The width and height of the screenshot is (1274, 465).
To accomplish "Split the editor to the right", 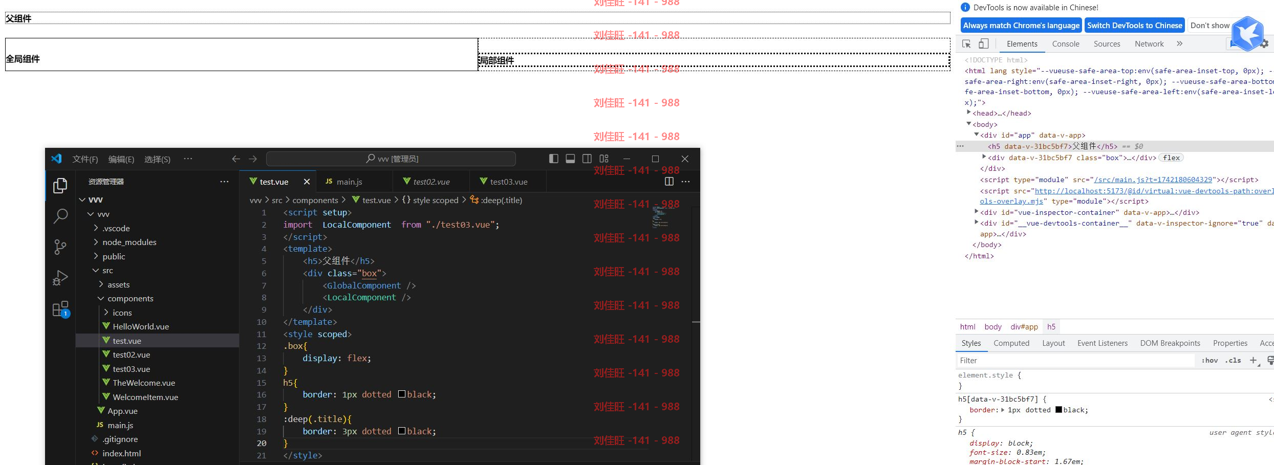I will tap(669, 181).
